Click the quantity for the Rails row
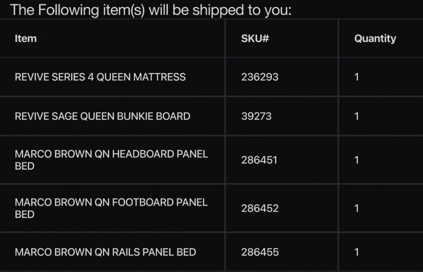 tap(357, 252)
